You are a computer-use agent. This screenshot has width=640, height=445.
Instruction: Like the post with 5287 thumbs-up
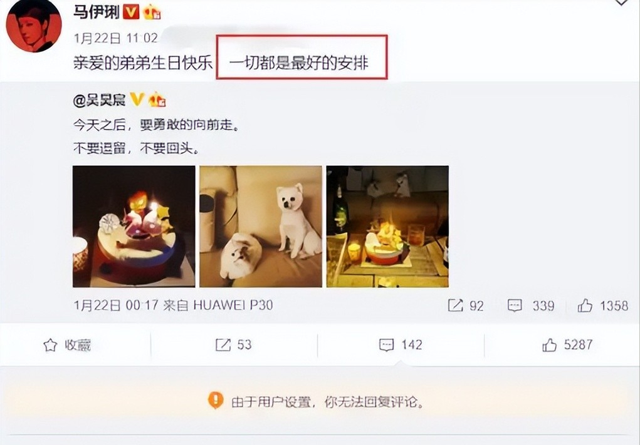[549, 345]
